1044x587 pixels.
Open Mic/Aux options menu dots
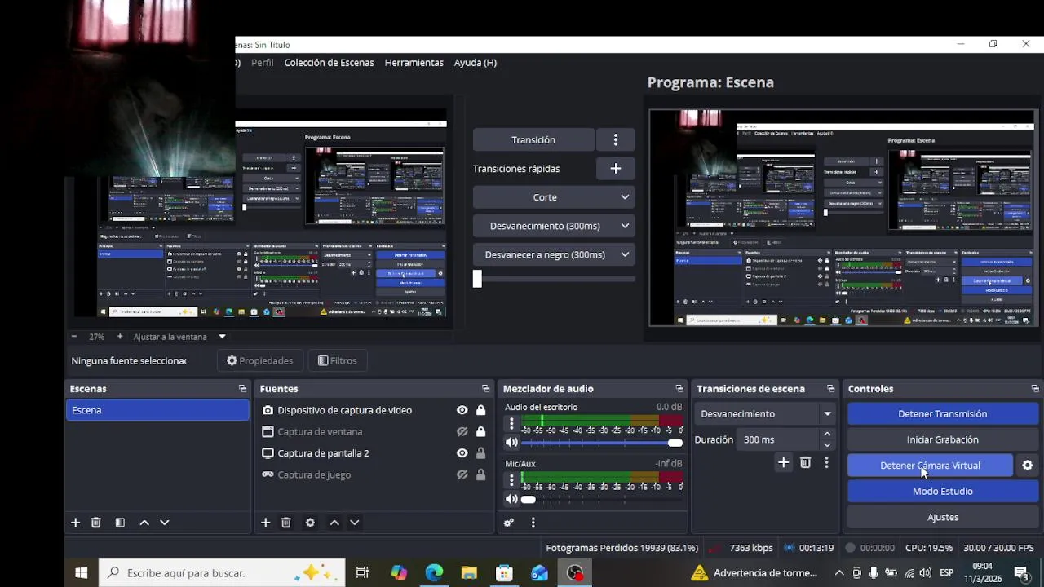coord(511,480)
